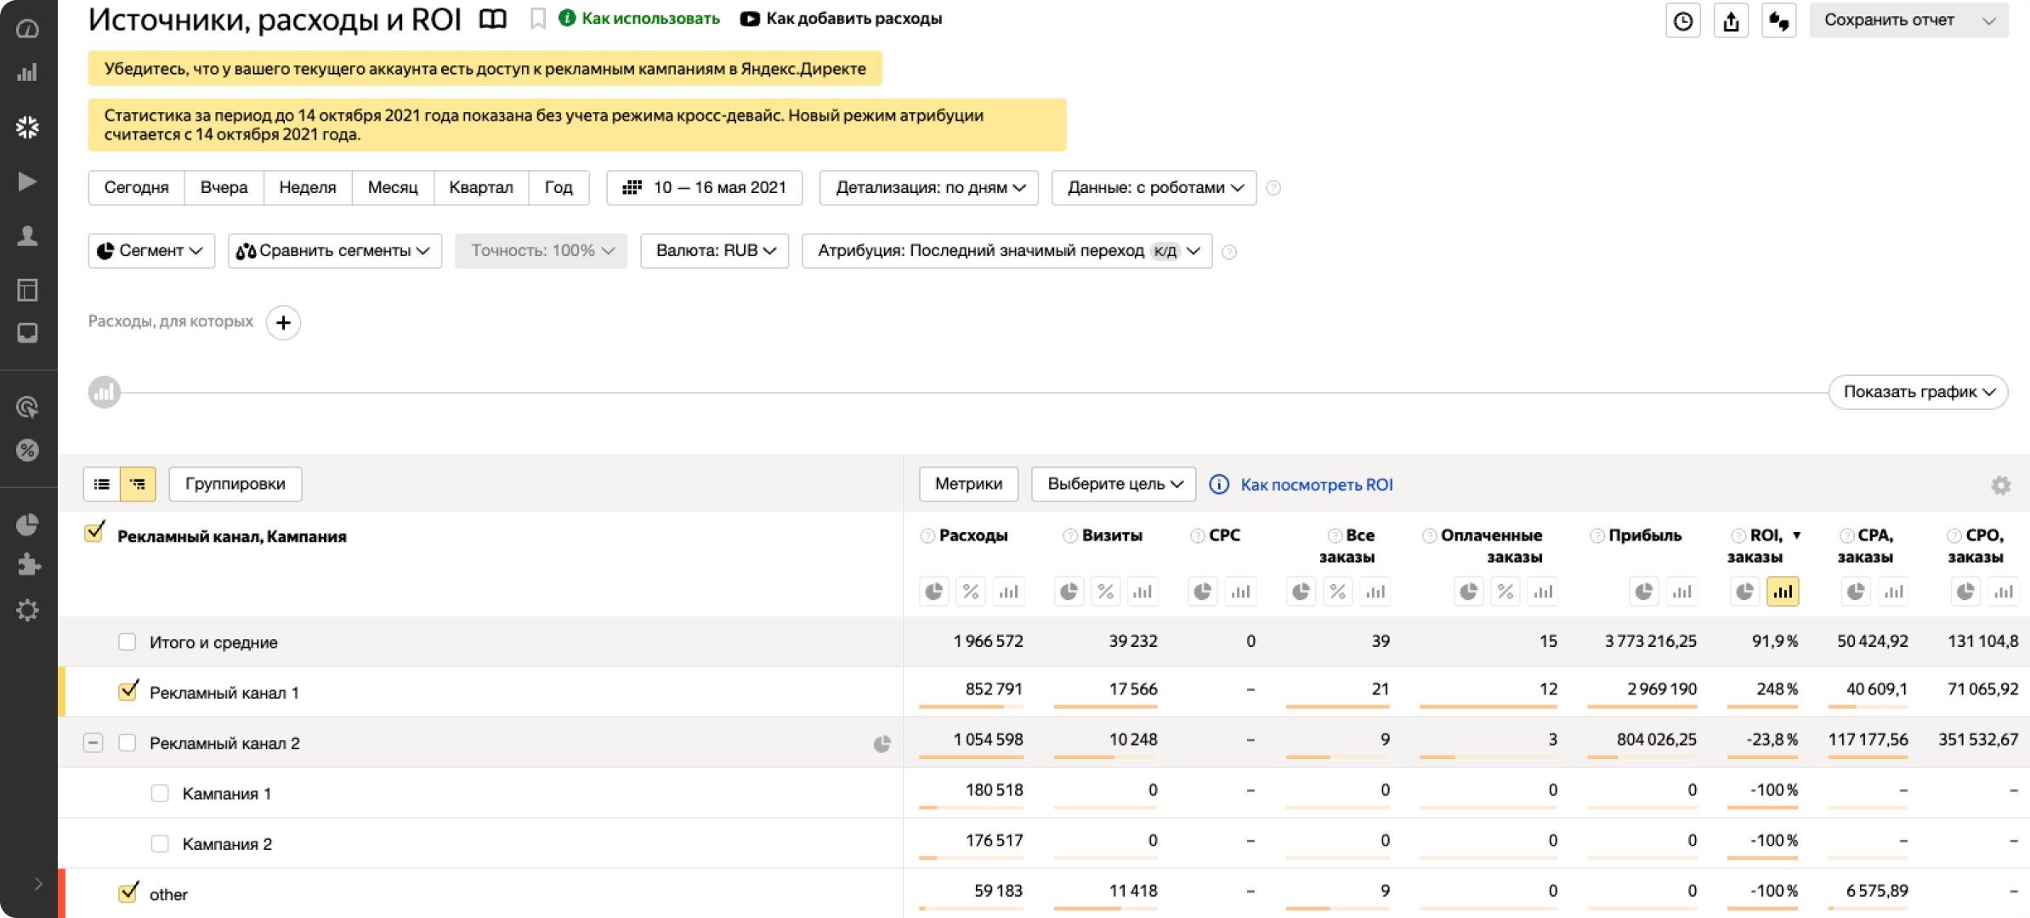Open date range 10 — 16 мая 2021 picker
This screenshot has height=918, width=2030.
tap(705, 188)
